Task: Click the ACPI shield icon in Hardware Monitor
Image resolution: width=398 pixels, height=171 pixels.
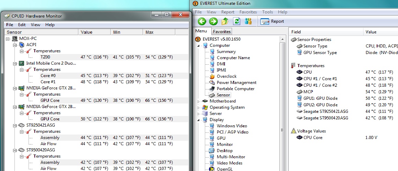Action: 22,45
